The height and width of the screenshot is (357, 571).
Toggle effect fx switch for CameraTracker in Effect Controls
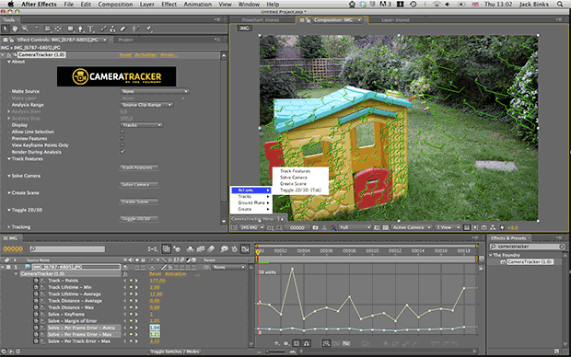(9, 54)
